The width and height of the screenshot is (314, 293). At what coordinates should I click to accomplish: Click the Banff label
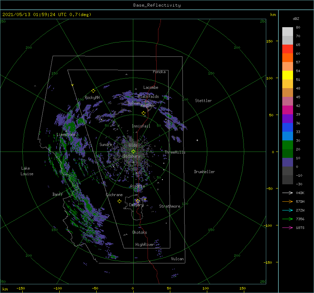[58, 194]
